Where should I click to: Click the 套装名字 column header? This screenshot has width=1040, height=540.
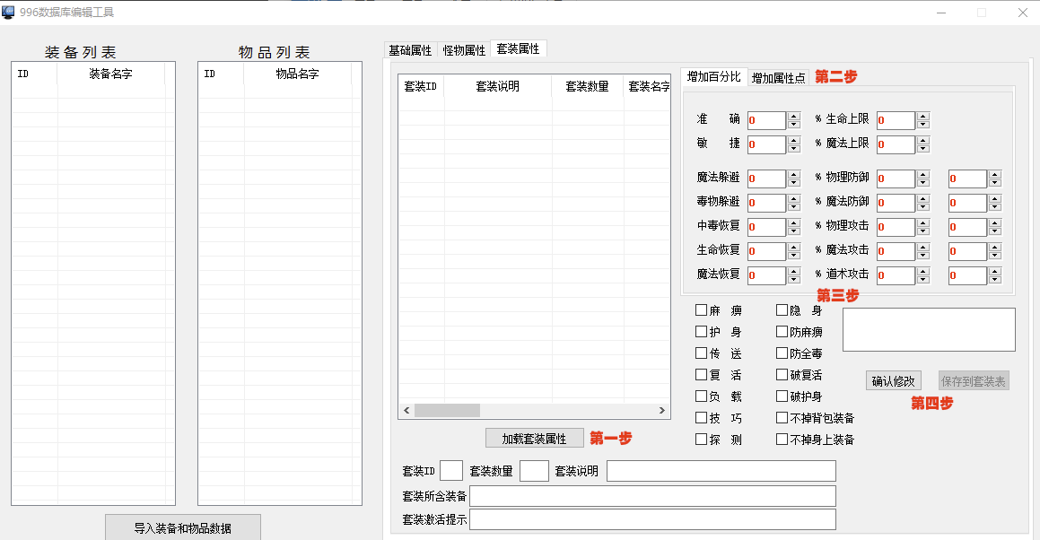pyautogui.click(x=647, y=86)
